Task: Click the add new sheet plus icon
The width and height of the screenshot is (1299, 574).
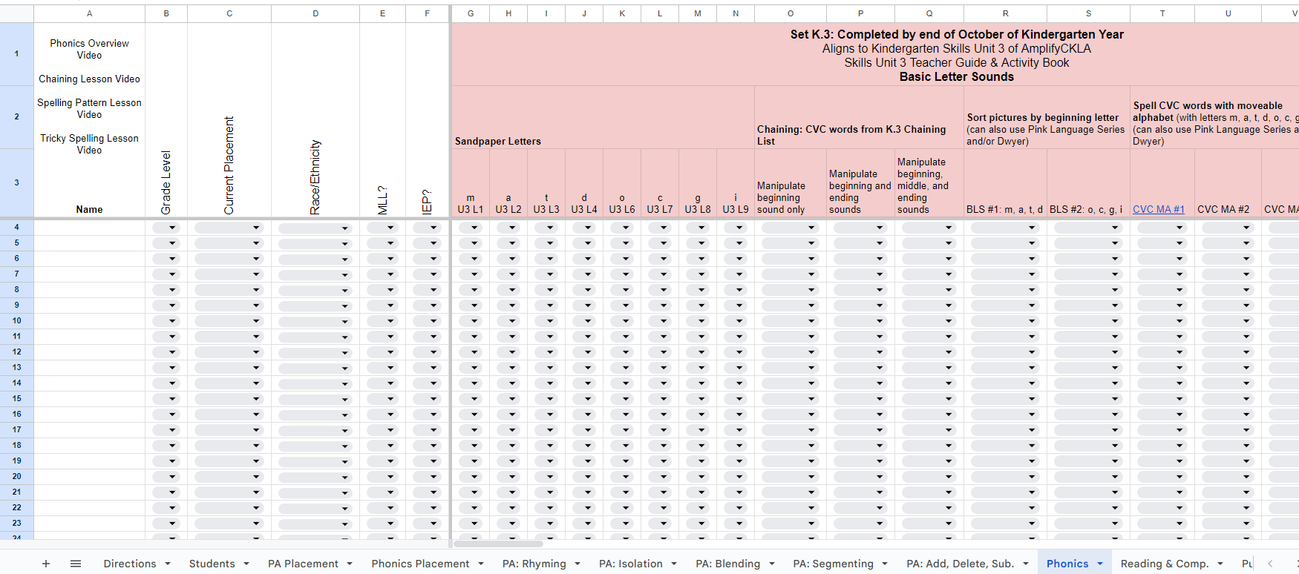Action: point(46,564)
